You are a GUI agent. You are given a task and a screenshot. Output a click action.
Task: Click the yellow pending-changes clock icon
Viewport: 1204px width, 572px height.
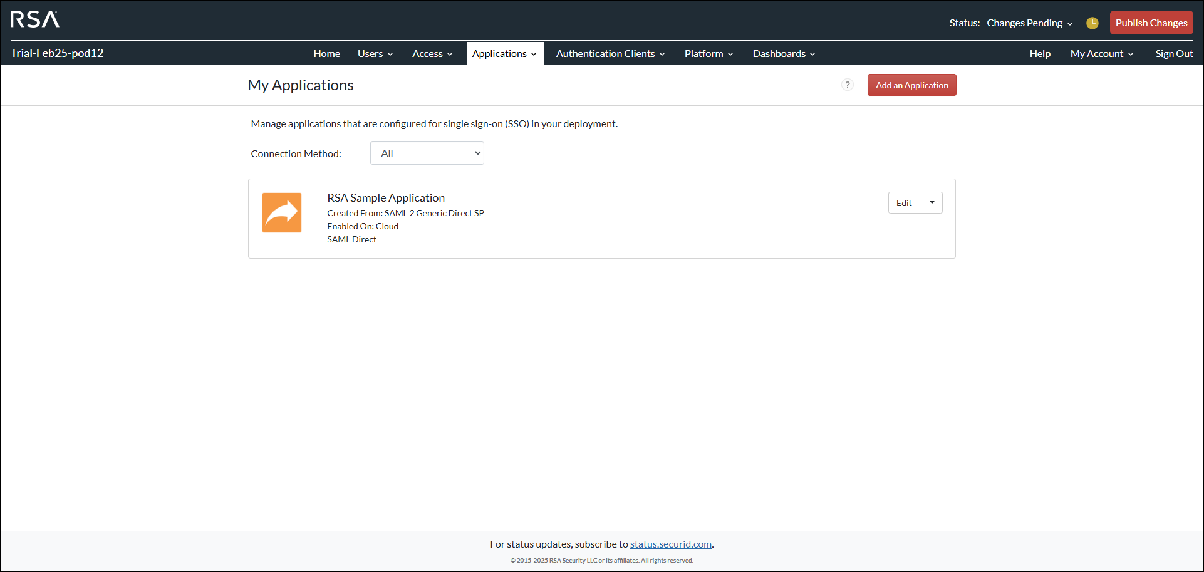click(x=1092, y=23)
